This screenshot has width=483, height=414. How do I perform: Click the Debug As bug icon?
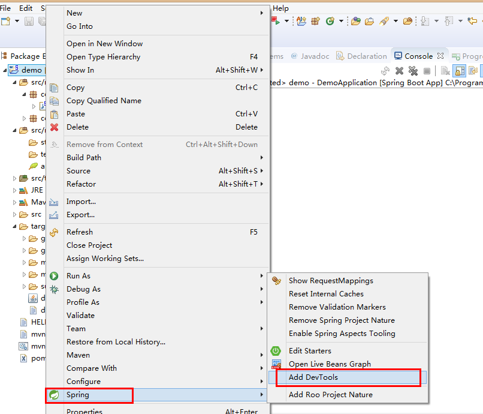click(54, 289)
